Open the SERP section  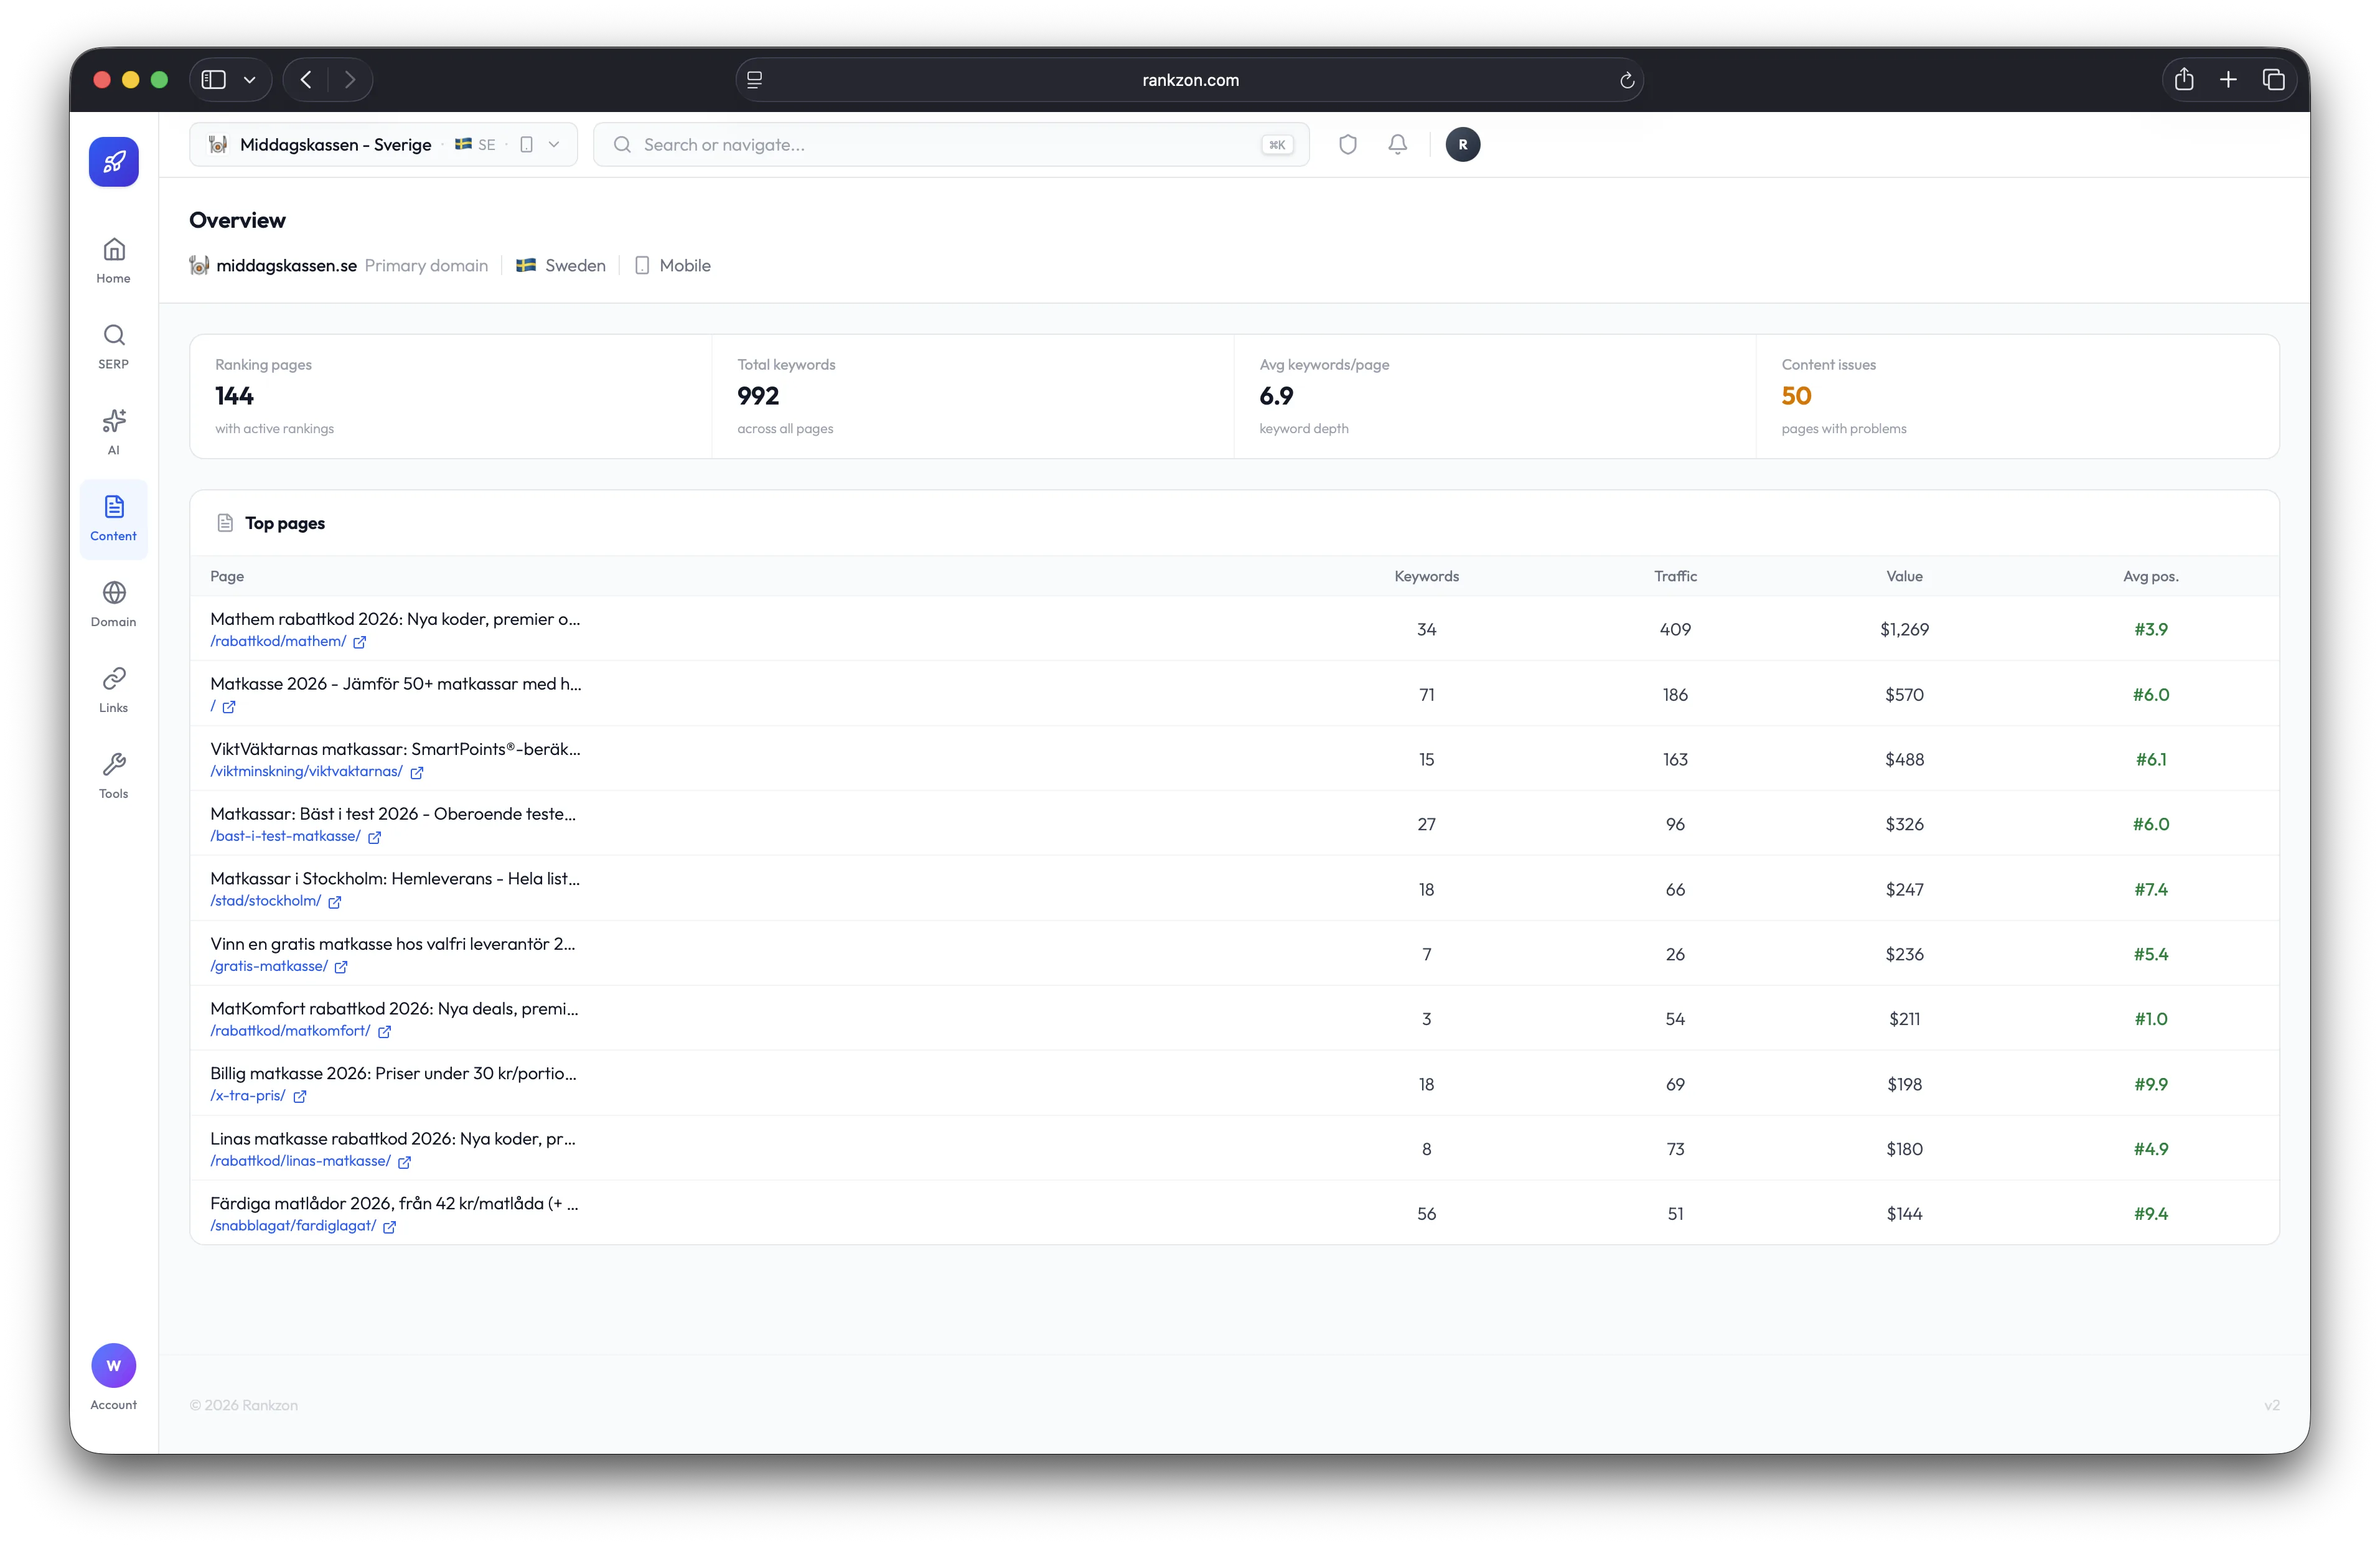[x=114, y=347]
